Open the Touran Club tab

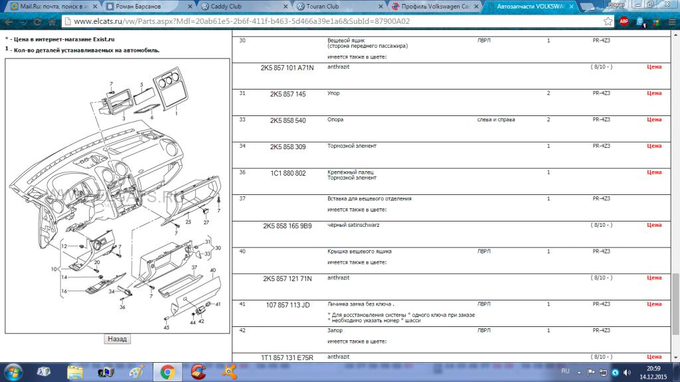click(339, 7)
